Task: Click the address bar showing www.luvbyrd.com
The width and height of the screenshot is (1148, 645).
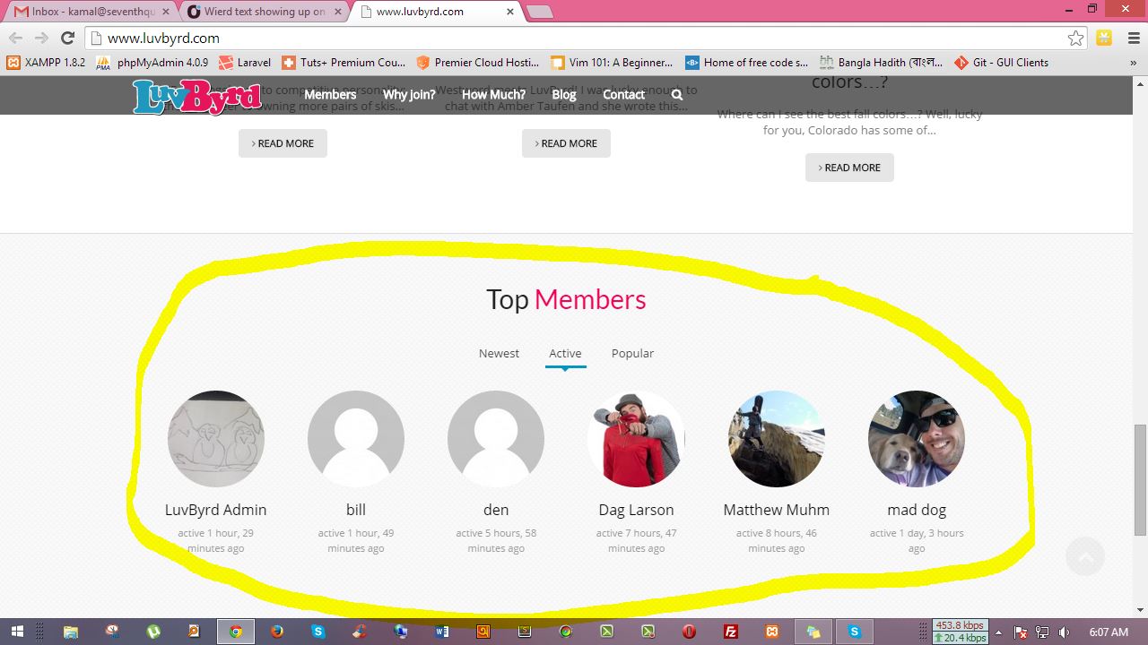Action: click(x=574, y=38)
